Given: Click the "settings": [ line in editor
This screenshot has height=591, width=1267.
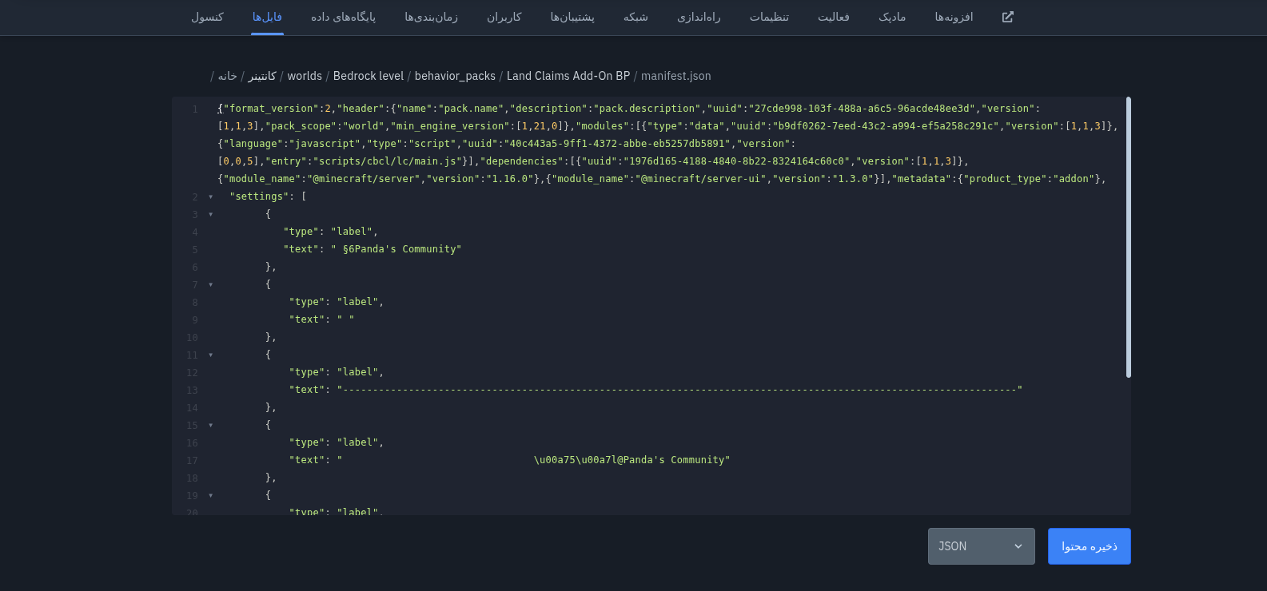Looking at the screenshot, I should [x=268, y=196].
